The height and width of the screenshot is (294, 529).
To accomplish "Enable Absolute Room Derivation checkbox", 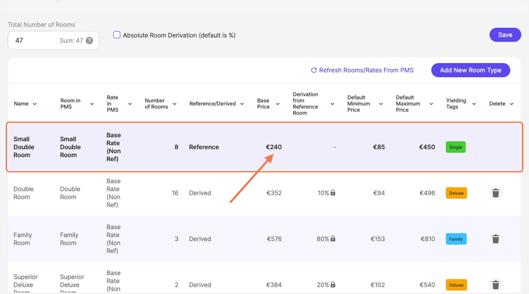I will (x=117, y=35).
